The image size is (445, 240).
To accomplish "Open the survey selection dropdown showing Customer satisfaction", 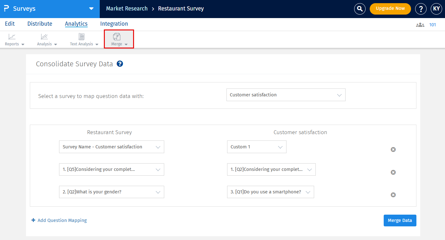I will (286, 94).
